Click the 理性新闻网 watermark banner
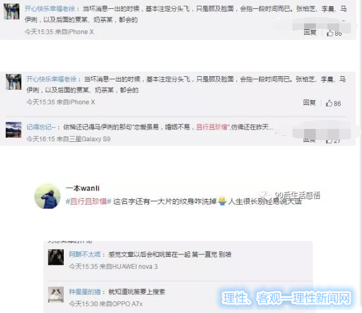This screenshot has height=313, width=362. [x=286, y=298]
